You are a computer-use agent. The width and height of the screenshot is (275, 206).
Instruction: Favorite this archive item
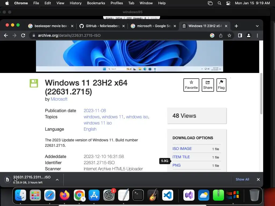(191, 85)
